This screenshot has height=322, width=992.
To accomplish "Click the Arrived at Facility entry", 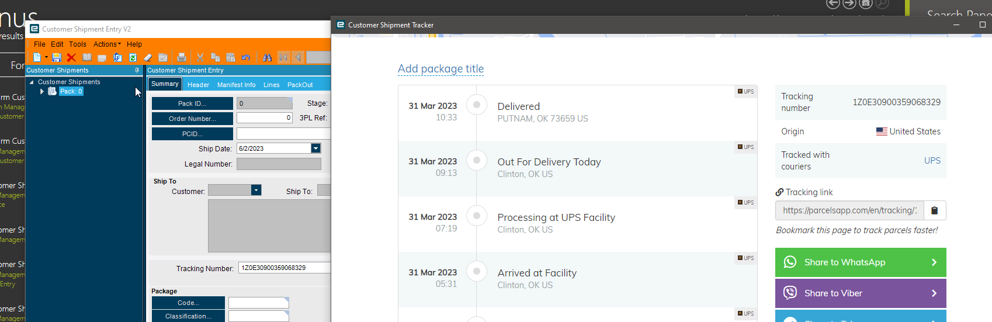I will tap(578, 279).
